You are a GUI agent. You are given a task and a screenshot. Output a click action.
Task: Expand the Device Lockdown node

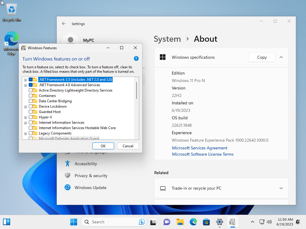click(25, 107)
